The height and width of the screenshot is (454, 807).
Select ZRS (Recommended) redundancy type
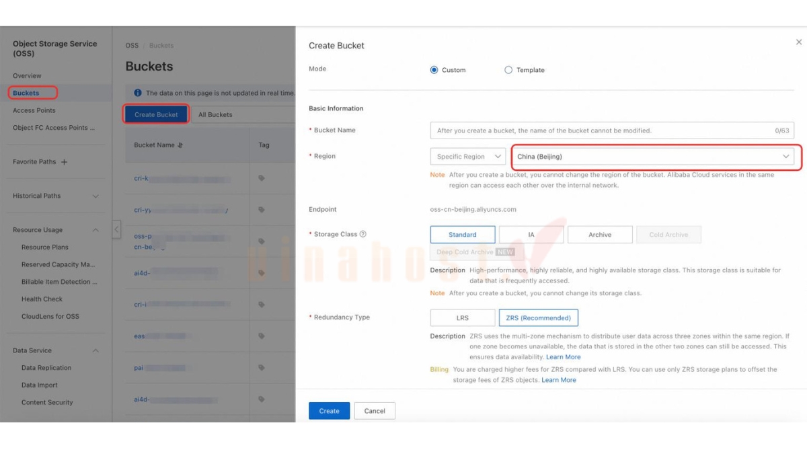(x=538, y=317)
